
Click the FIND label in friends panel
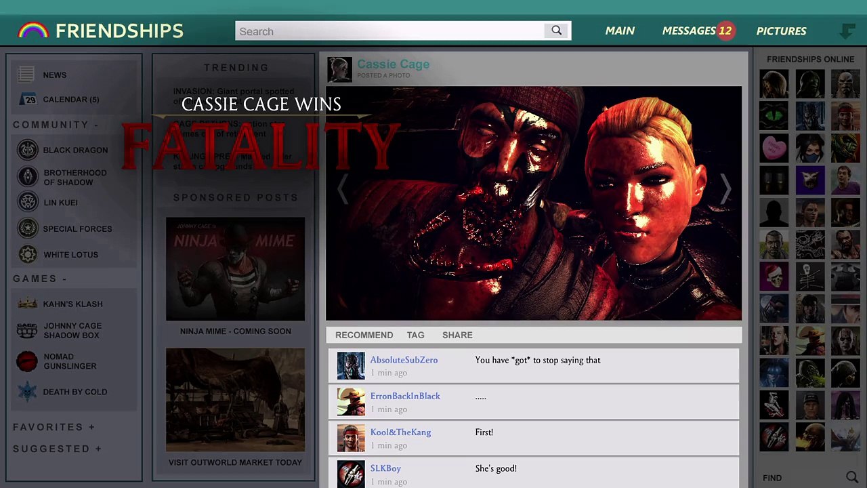click(x=772, y=478)
